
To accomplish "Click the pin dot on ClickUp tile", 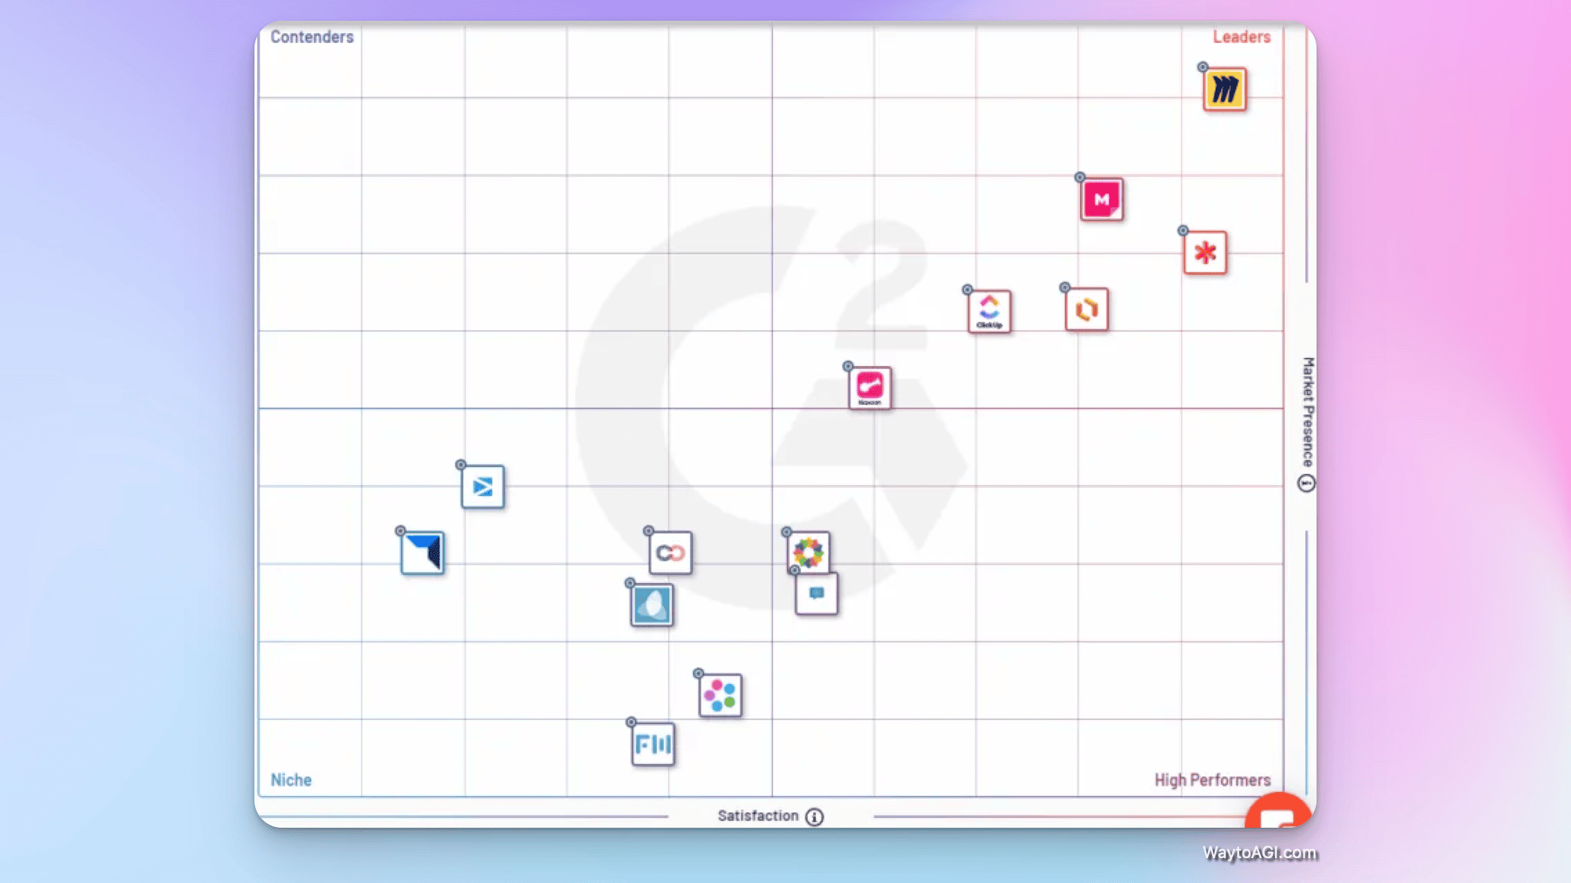I will [967, 289].
